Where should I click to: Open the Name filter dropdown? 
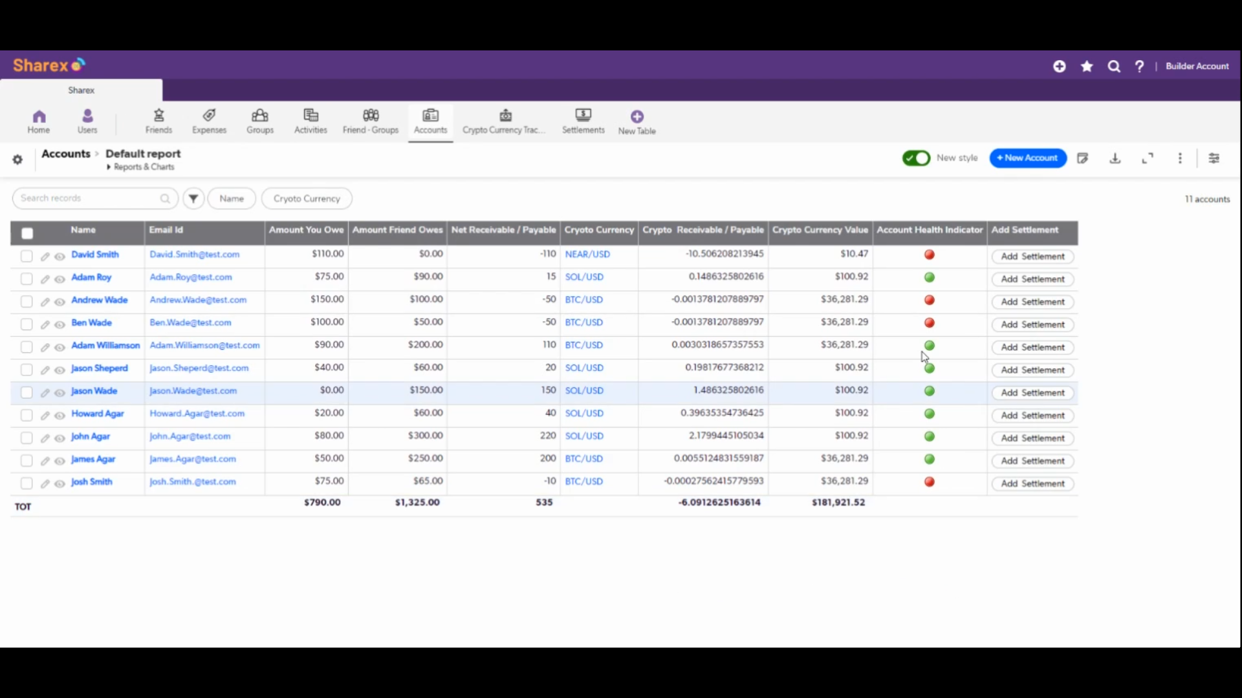pos(232,198)
